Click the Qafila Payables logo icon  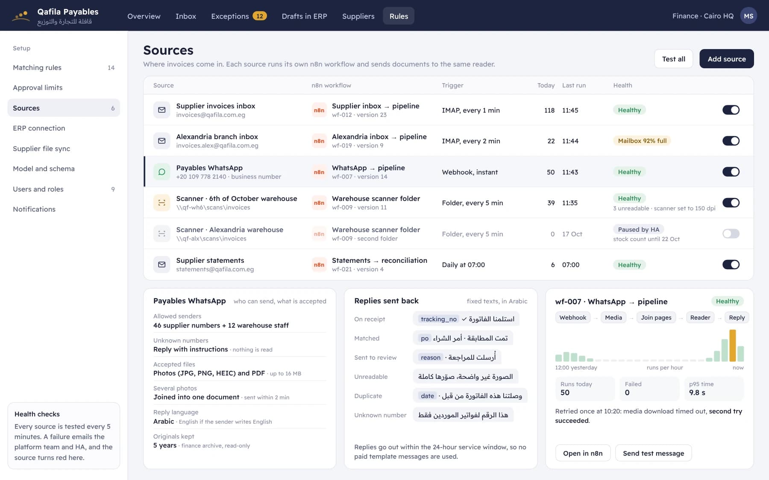21,16
